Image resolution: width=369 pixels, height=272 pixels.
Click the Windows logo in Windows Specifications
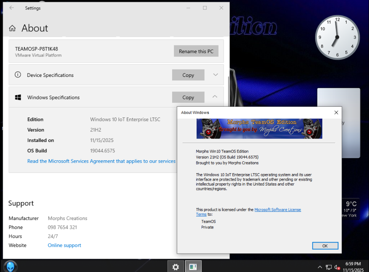(x=18, y=98)
